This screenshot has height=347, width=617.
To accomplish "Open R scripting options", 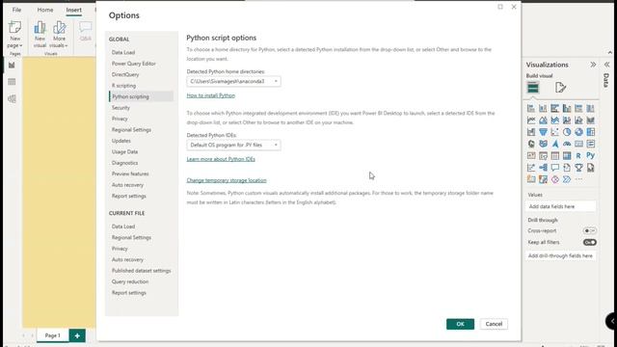I will click(123, 86).
